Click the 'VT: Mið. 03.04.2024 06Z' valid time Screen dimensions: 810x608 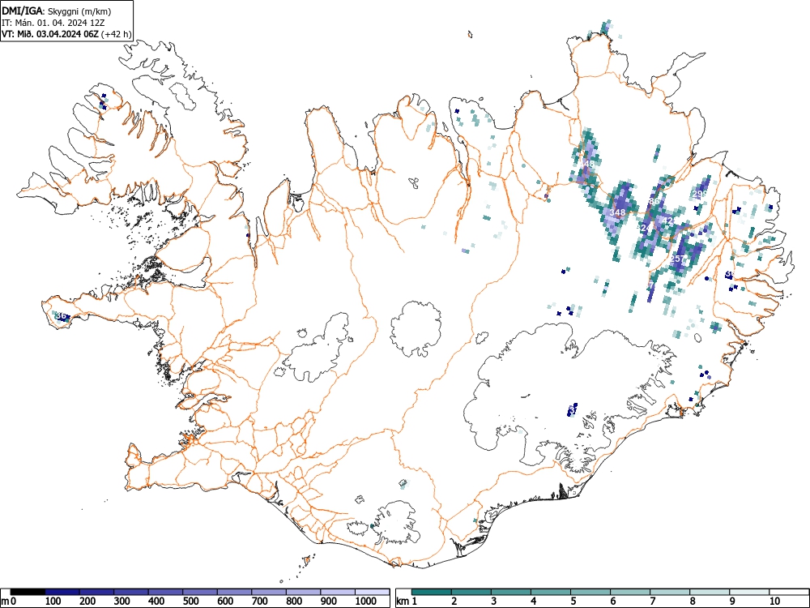coord(50,34)
